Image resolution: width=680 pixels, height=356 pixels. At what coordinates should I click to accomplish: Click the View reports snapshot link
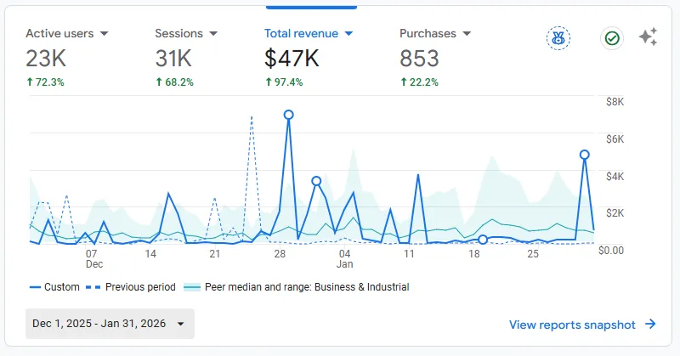[x=572, y=325]
